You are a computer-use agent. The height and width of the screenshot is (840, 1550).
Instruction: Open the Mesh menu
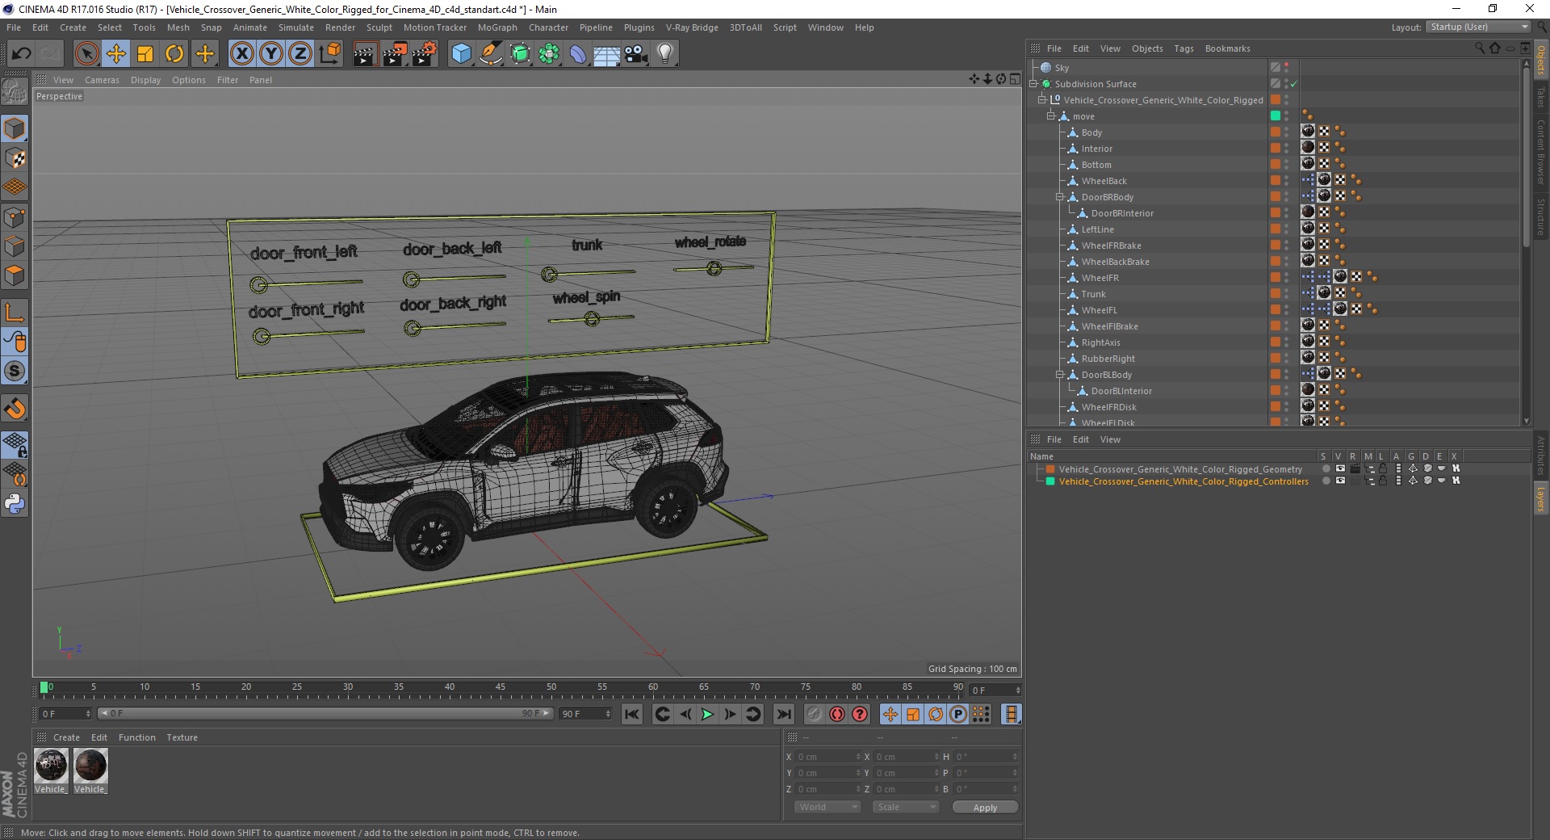point(178,27)
